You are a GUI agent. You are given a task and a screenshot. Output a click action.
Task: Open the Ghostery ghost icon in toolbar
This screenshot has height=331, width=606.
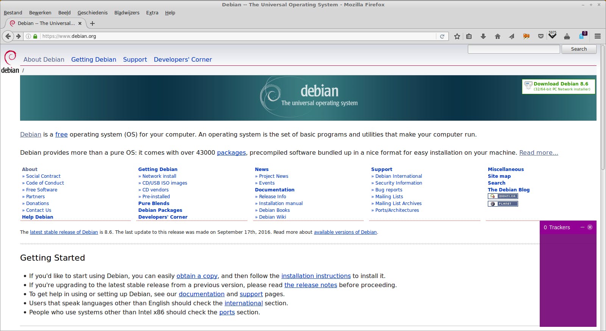coord(582,36)
